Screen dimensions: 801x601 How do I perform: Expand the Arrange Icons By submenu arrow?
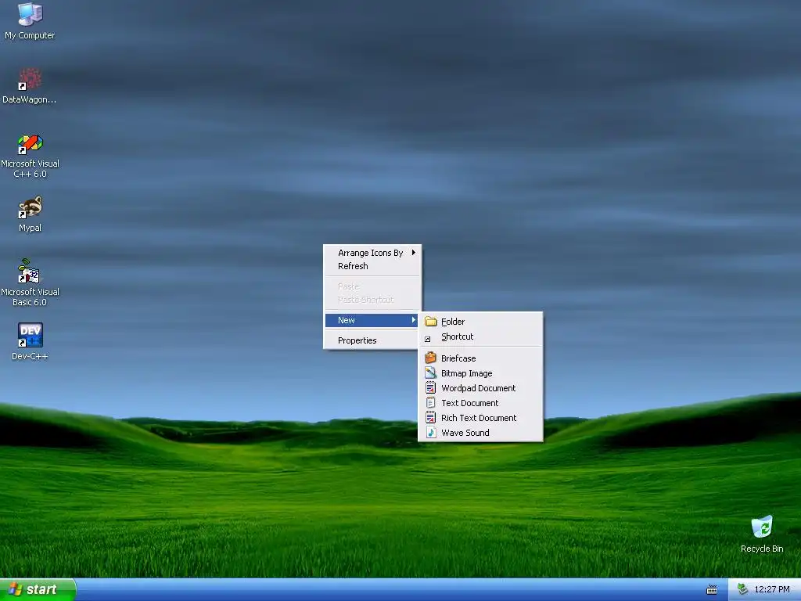tap(413, 253)
